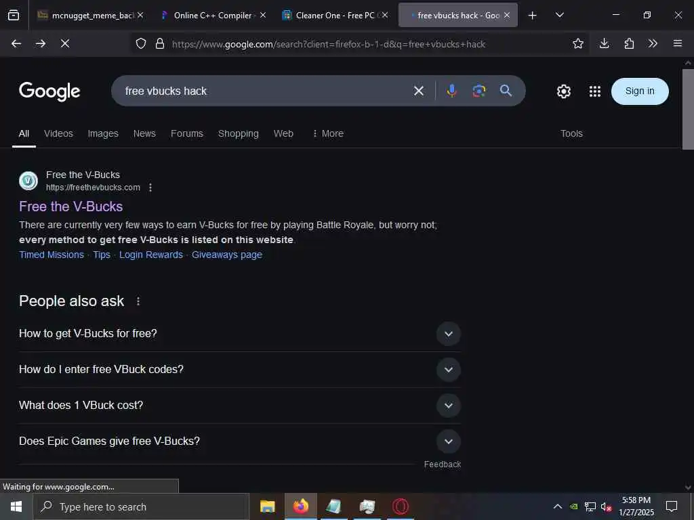
Task: Close the free vbucks hack tab
Action: 507,16
